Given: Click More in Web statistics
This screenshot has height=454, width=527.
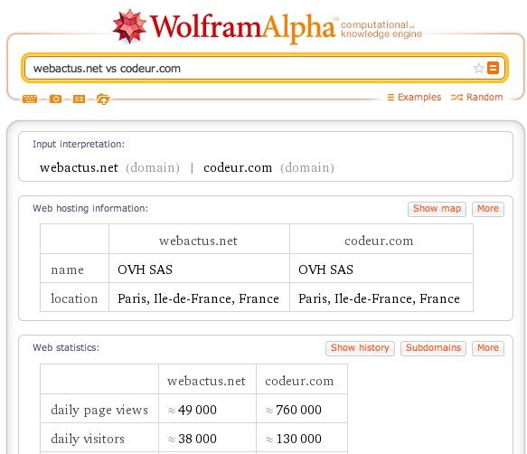Looking at the screenshot, I should click(x=488, y=348).
